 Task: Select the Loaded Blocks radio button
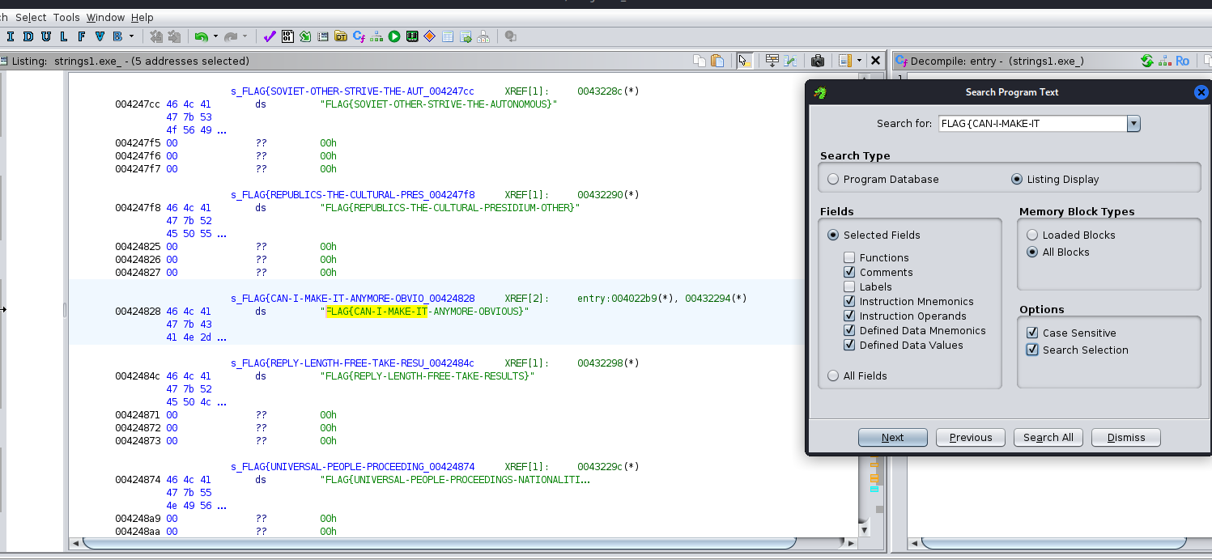(1032, 235)
